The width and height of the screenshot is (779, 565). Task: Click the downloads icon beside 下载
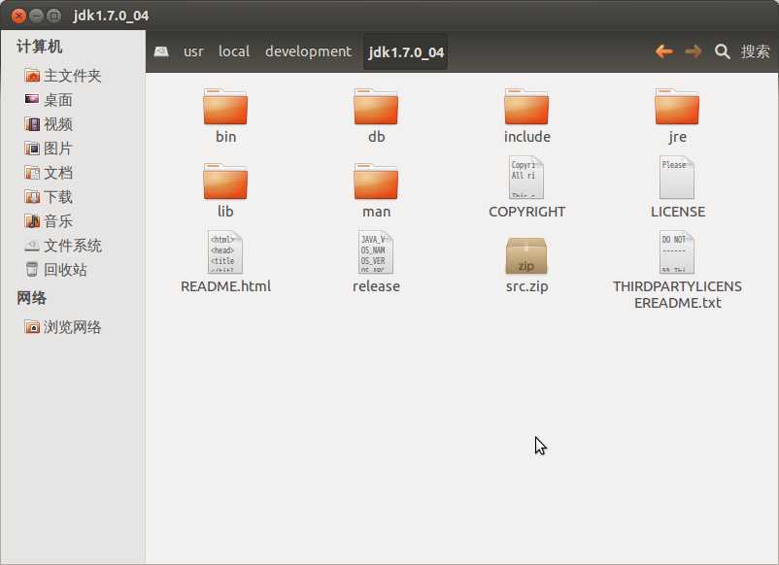point(32,197)
